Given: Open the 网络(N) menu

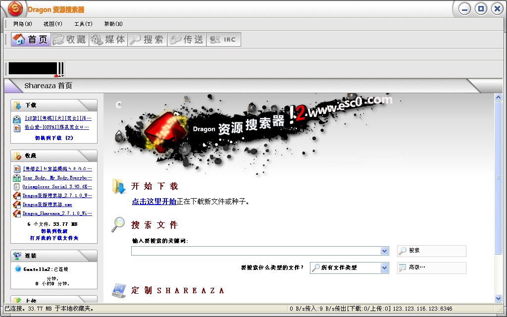Looking at the screenshot, I should 23,24.
